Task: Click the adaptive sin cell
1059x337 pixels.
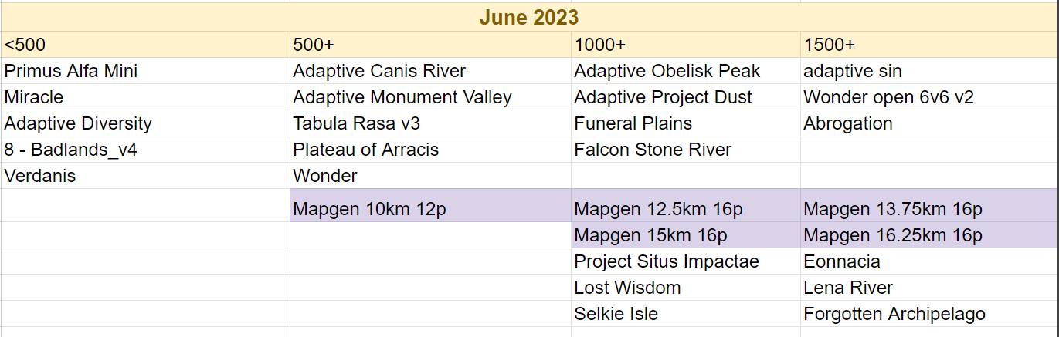Action: pyautogui.click(x=929, y=71)
